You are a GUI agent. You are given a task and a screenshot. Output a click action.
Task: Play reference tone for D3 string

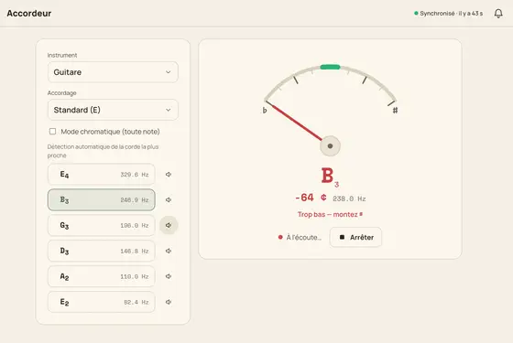[x=169, y=251]
